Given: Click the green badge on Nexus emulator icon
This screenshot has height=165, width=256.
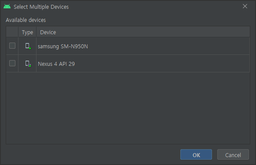Looking at the screenshot, I should click(30, 66).
